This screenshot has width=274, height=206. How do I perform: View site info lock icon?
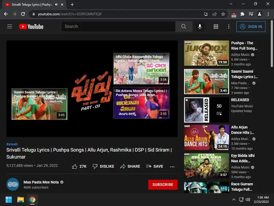point(34,14)
